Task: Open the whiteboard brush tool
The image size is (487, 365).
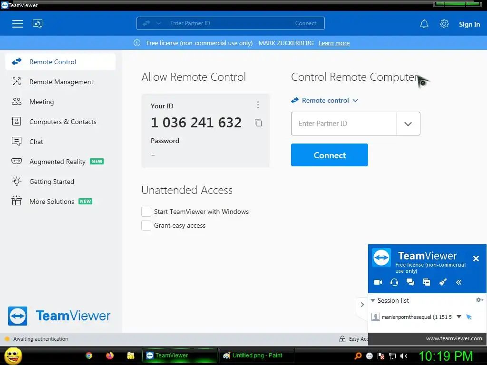Action: [443, 282]
